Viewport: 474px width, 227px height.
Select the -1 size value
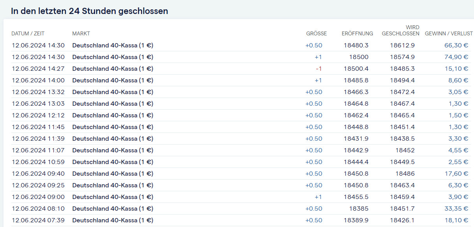pos(319,69)
